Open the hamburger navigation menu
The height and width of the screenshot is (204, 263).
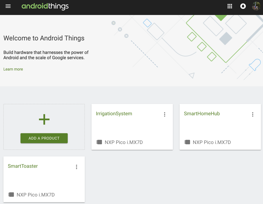(8, 6)
